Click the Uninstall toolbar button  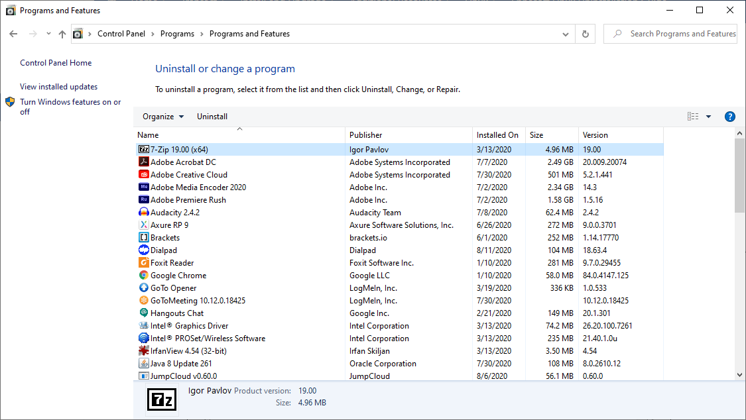212,117
